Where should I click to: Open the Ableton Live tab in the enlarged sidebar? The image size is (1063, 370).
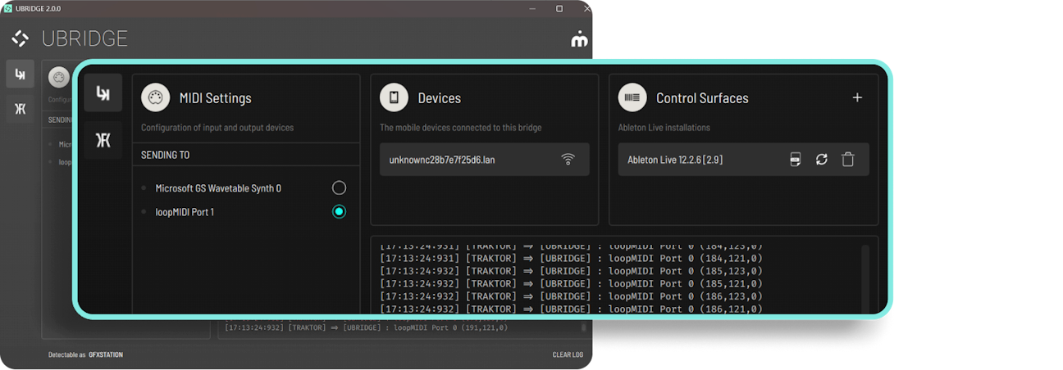[103, 92]
